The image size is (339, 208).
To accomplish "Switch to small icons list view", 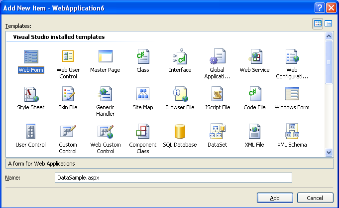I will pos(329,23).
